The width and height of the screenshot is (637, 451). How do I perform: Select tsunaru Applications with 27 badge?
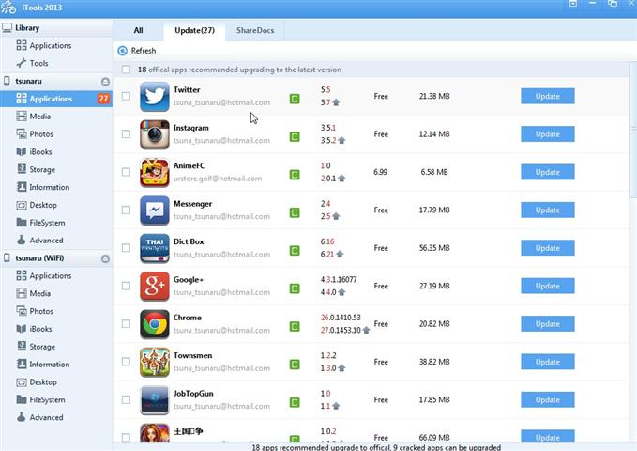pyautogui.click(x=56, y=99)
